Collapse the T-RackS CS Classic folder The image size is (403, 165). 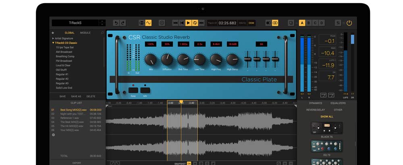[x=53, y=43]
